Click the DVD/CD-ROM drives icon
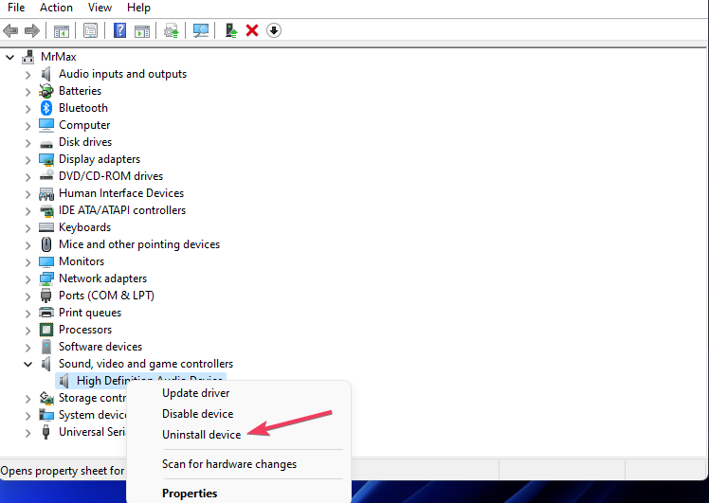 pos(46,176)
